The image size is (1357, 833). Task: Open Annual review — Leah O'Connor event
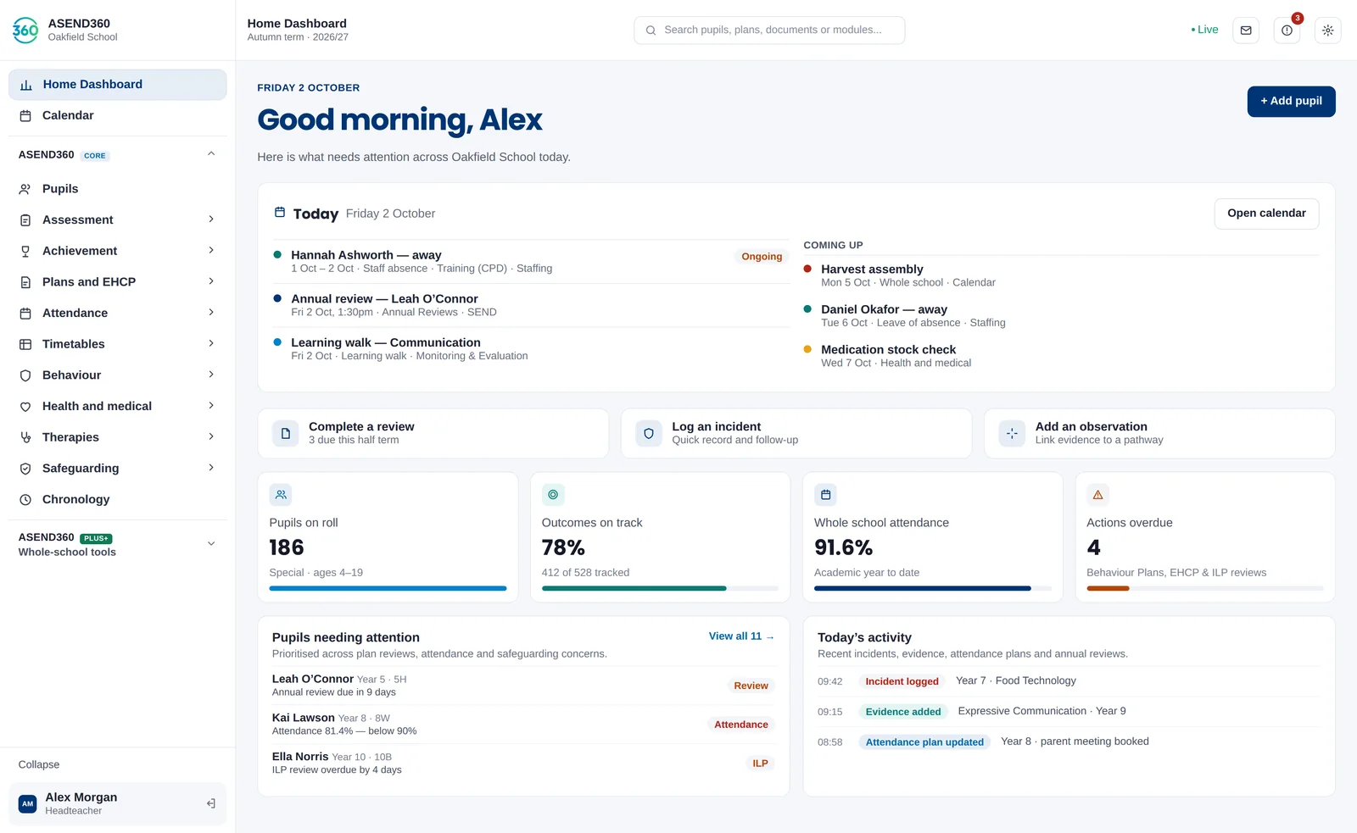pos(530,305)
